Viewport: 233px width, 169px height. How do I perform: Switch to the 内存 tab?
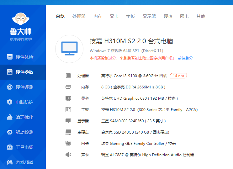tap(98, 16)
